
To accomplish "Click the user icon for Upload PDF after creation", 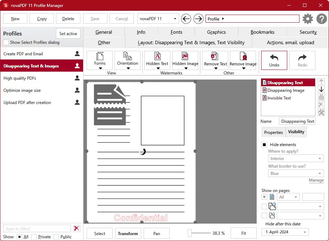I will 77,102.
